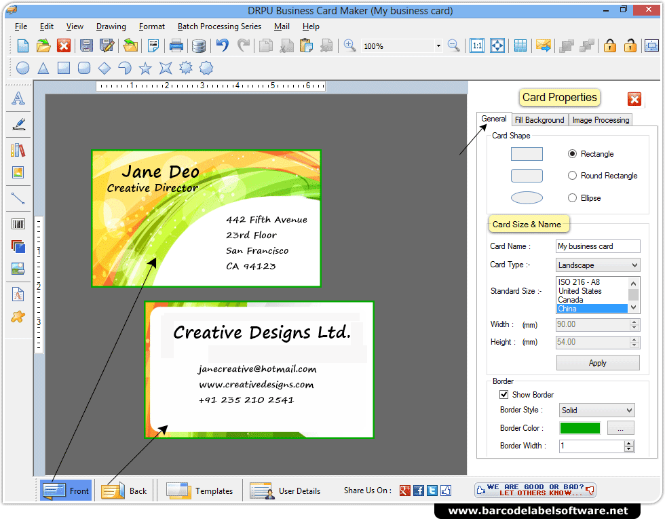Image resolution: width=665 pixels, height=519 pixels.
Task: Share on Twitter icon
Action: pos(432,491)
